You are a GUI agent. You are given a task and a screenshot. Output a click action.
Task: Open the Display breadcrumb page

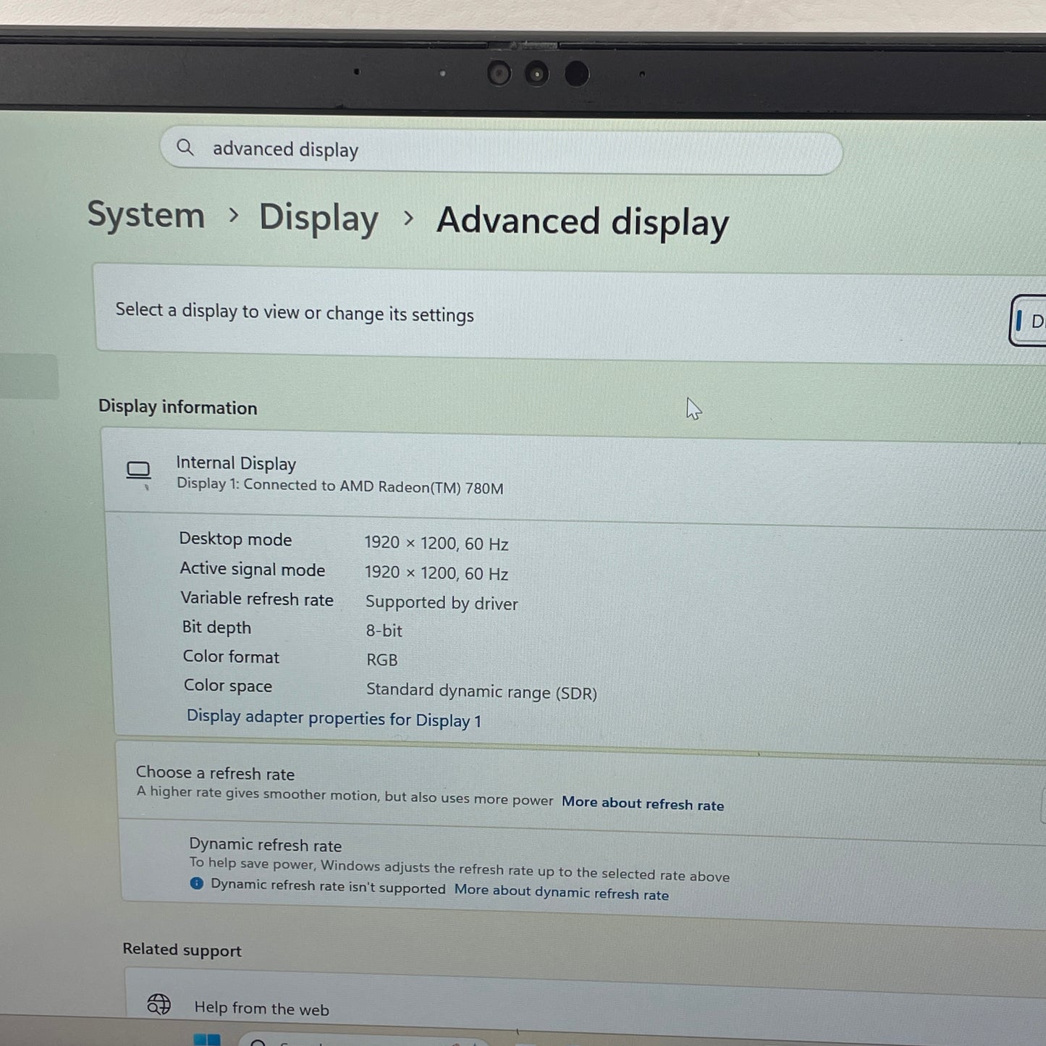(319, 218)
